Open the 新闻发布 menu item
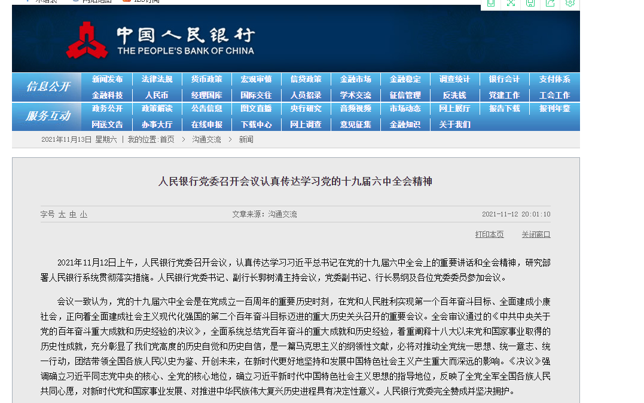Viewport: 644px width, 403px height. (107, 78)
